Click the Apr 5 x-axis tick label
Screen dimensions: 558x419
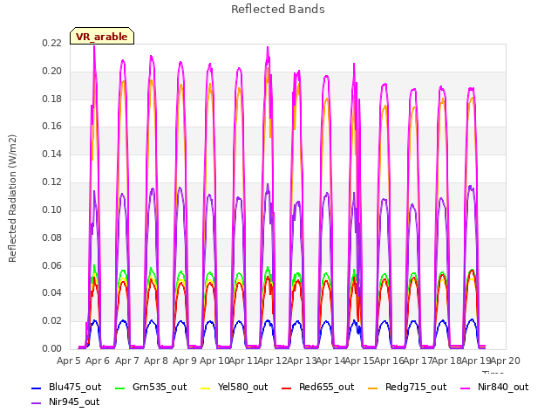tap(69, 361)
